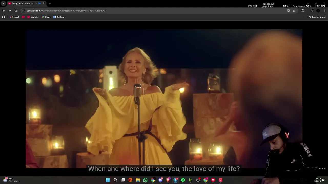Open OBS Studio from taskbar
This screenshot has width=328, height=184.
point(198,180)
